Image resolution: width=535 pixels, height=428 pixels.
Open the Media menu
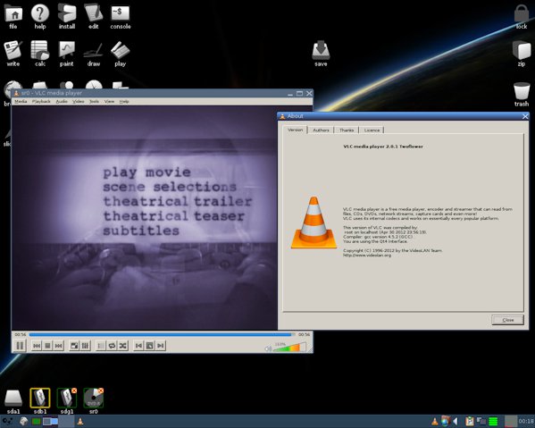pyautogui.click(x=21, y=101)
